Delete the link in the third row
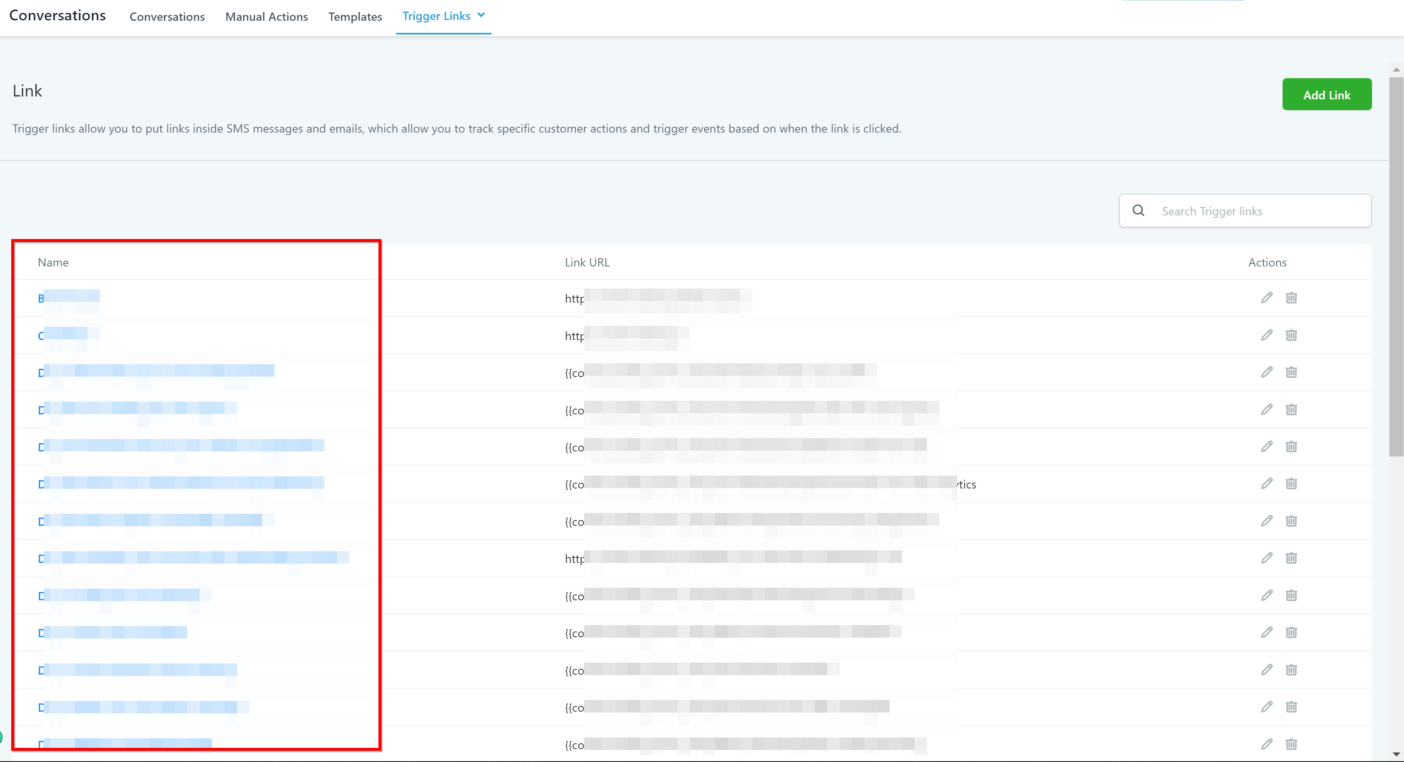 (1291, 372)
